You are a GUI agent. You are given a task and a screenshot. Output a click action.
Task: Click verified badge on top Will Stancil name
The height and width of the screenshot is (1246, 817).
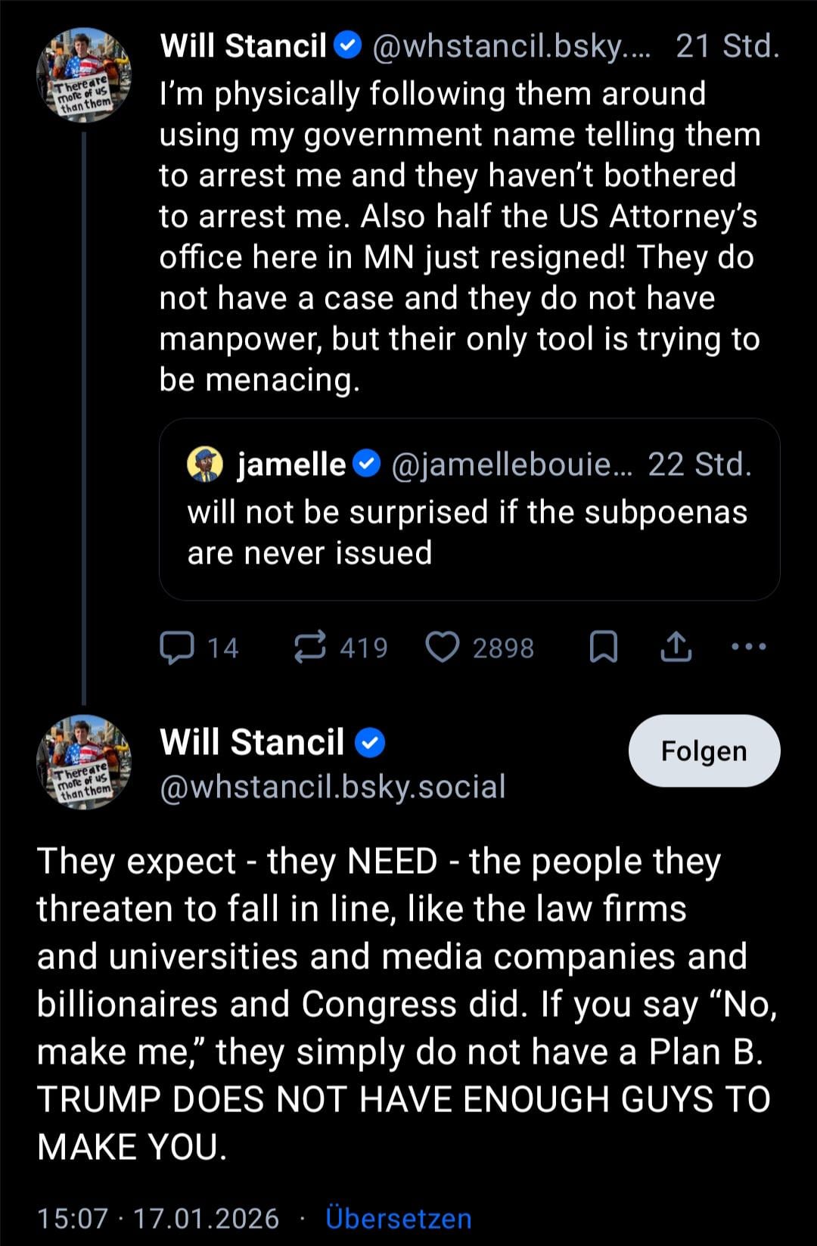(347, 45)
